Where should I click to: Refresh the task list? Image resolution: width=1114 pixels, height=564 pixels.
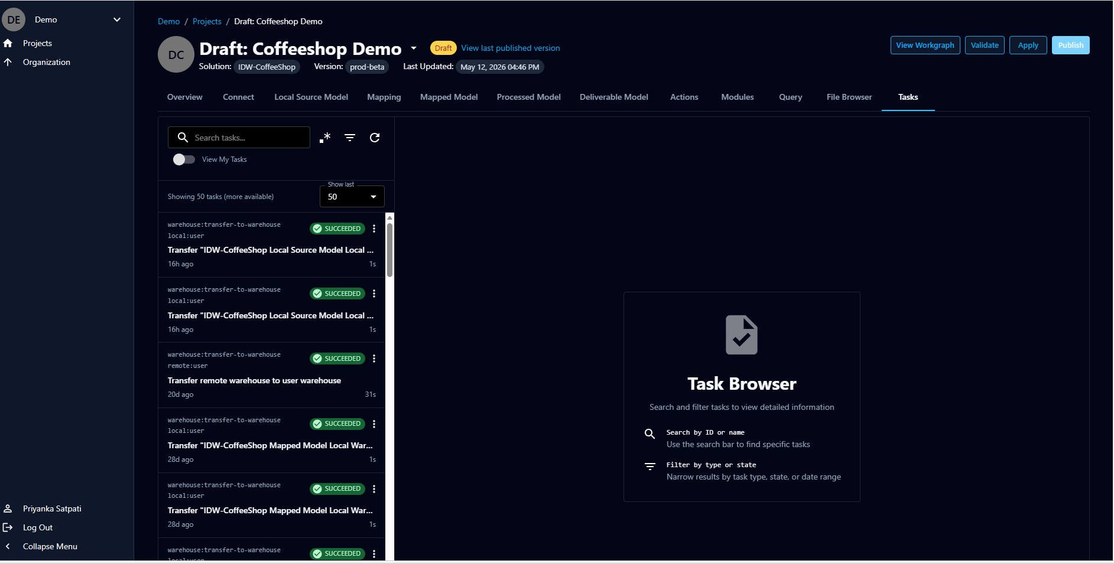pyautogui.click(x=375, y=138)
